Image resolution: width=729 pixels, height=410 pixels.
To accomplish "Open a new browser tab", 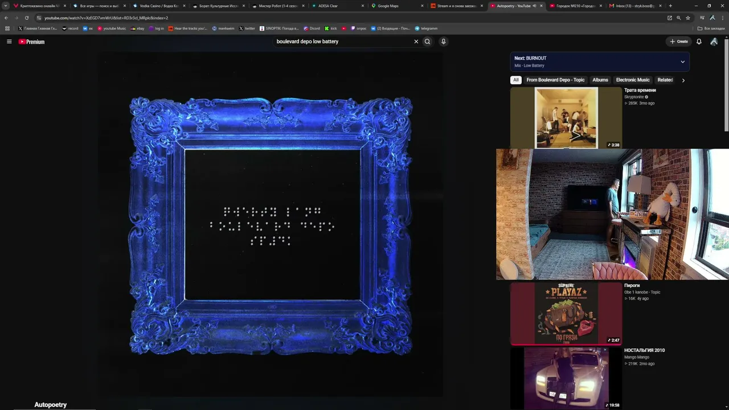I will tap(670, 6).
